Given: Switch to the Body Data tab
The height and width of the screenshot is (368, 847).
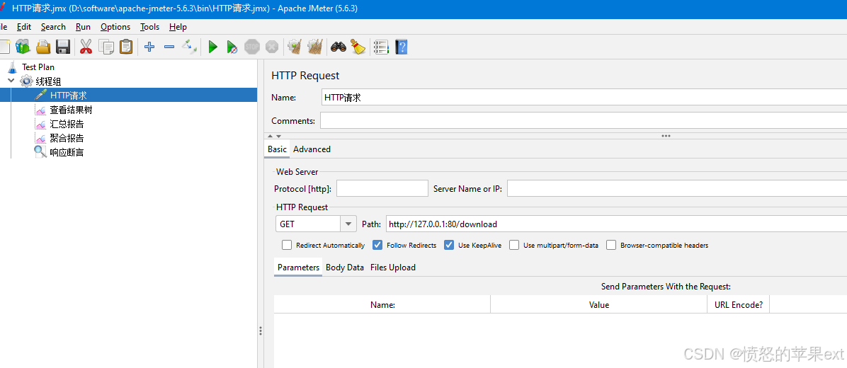Looking at the screenshot, I should 345,267.
